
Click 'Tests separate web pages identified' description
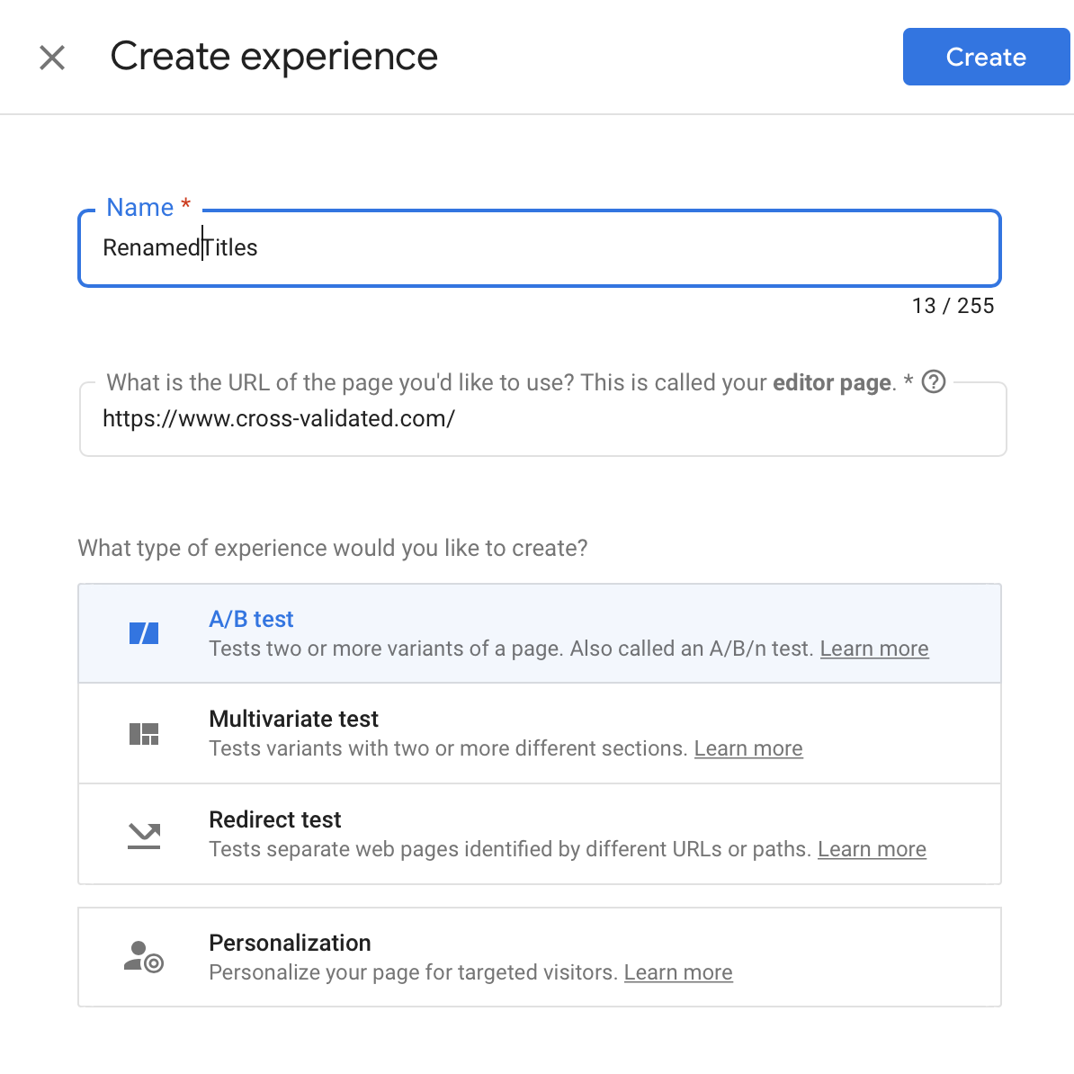[x=510, y=849]
